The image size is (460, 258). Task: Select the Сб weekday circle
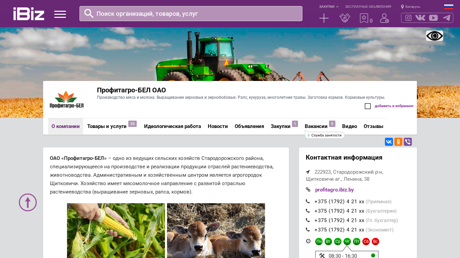[366, 242]
